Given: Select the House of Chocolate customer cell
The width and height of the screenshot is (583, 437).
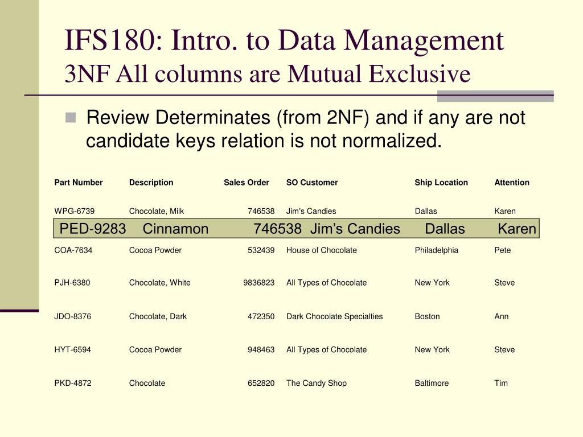Looking at the screenshot, I should pos(321,250).
